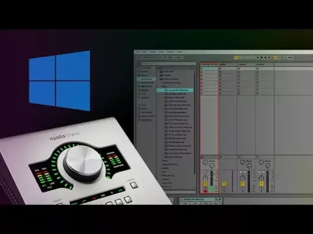Image resolution: width=313 pixels, height=234 pixels.
Task: Click the yellow draw mode pencil button
Action: tap(275, 57)
